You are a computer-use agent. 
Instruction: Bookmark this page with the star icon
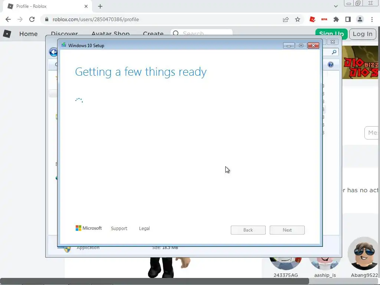298,19
